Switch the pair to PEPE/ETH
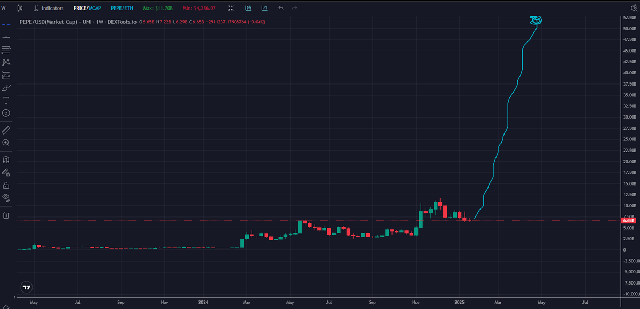 point(122,9)
